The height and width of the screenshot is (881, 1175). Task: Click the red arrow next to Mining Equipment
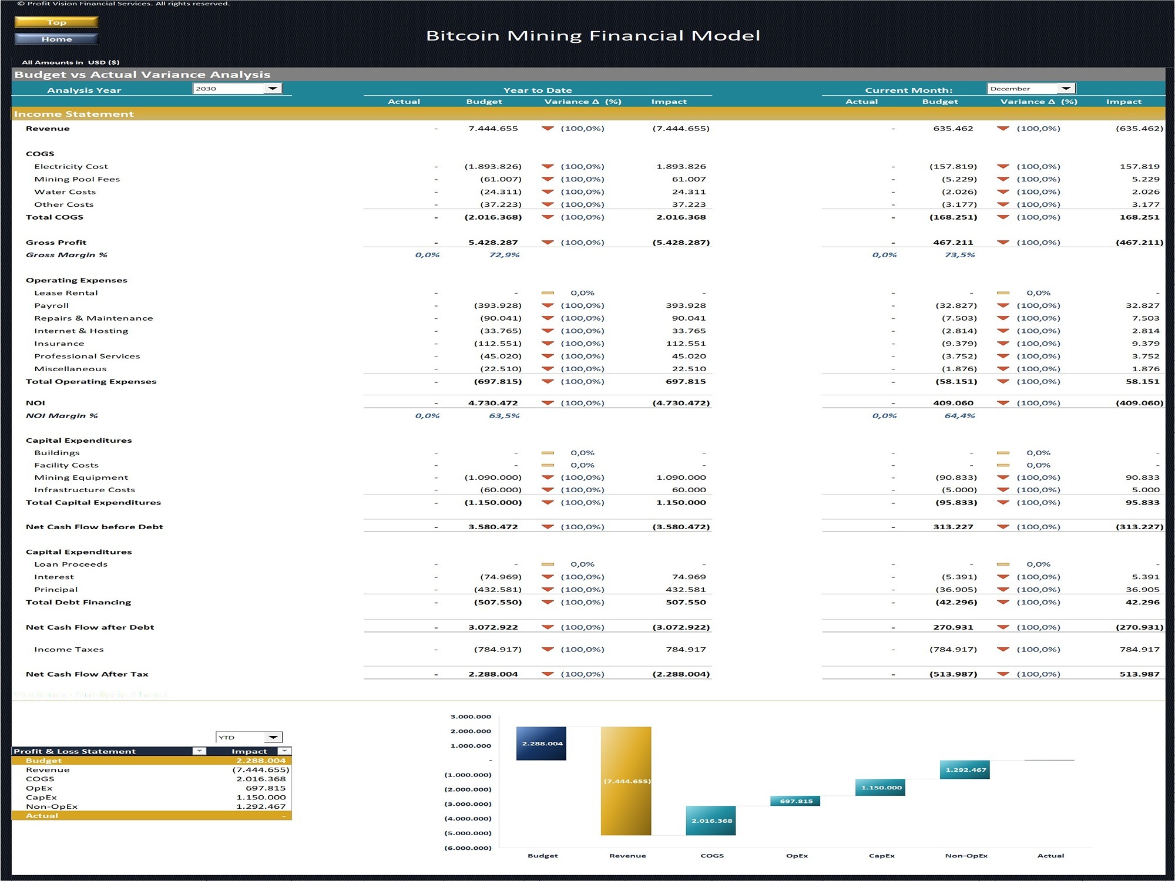[548, 477]
